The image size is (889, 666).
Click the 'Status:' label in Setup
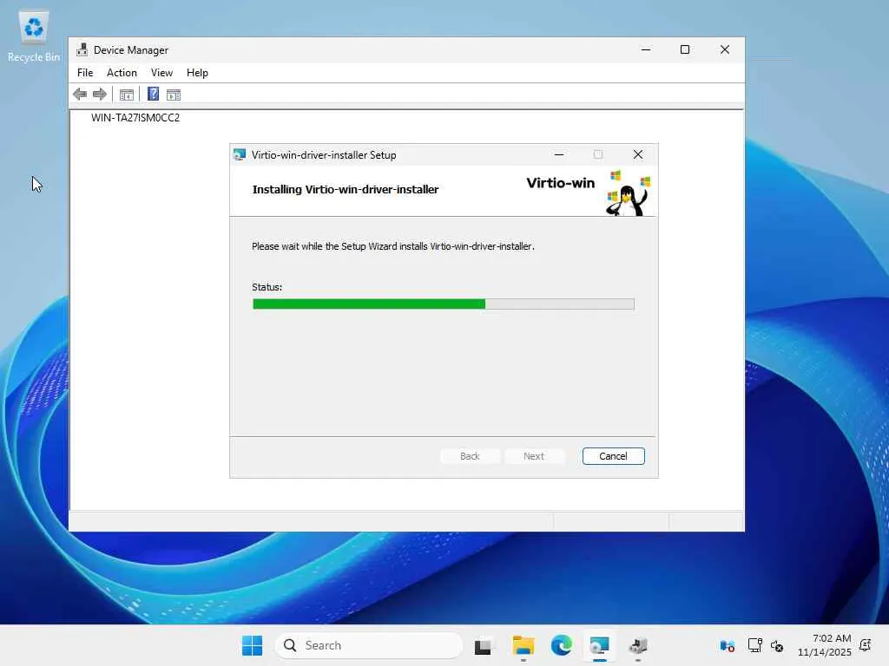[x=267, y=287]
